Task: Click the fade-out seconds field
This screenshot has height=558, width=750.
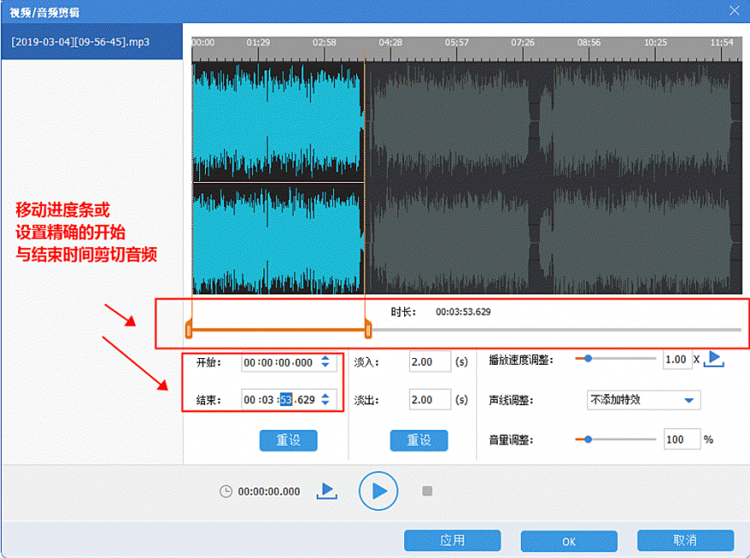Action: 430,399
